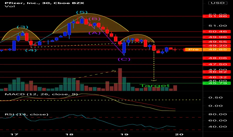Click the 0.50 MACD axis value
The height and width of the screenshot is (137, 233).
tap(215, 98)
